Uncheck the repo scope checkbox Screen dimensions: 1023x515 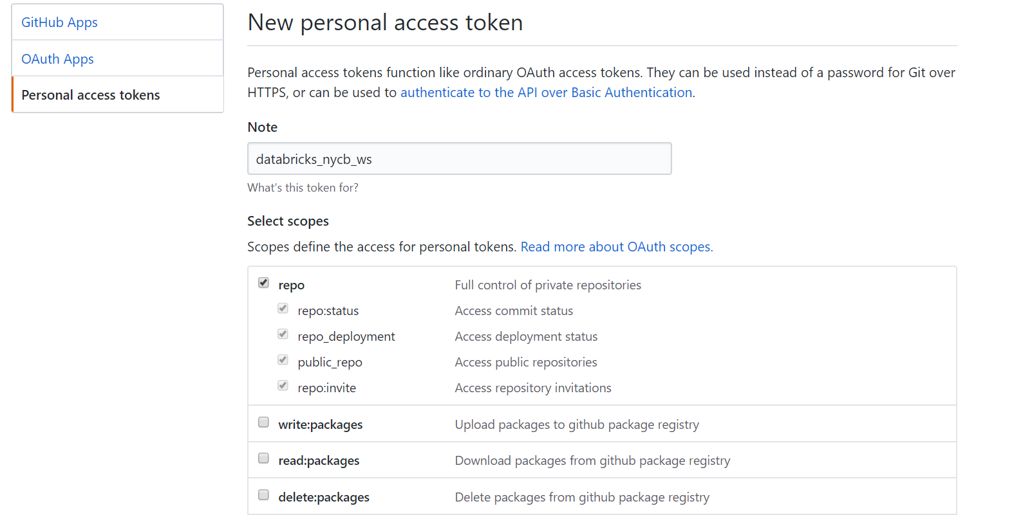pyautogui.click(x=263, y=282)
